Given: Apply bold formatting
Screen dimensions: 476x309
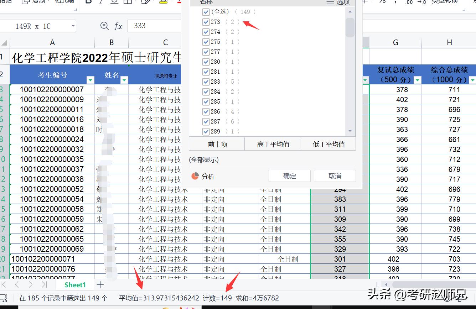Looking at the screenshot, I should [x=88, y=2].
